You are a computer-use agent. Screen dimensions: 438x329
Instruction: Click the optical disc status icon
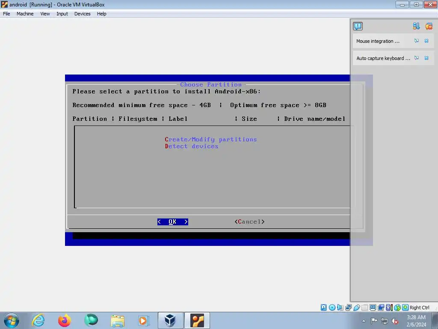coord(332,308)
